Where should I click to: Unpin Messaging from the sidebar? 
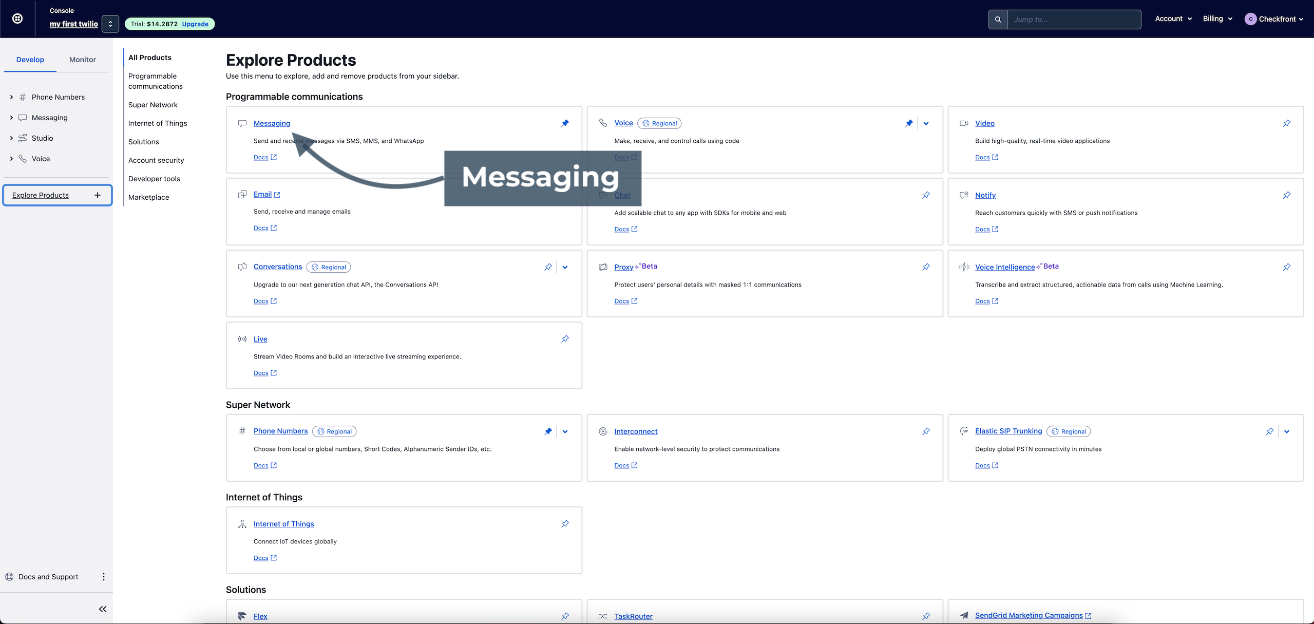tap(565, 123)
